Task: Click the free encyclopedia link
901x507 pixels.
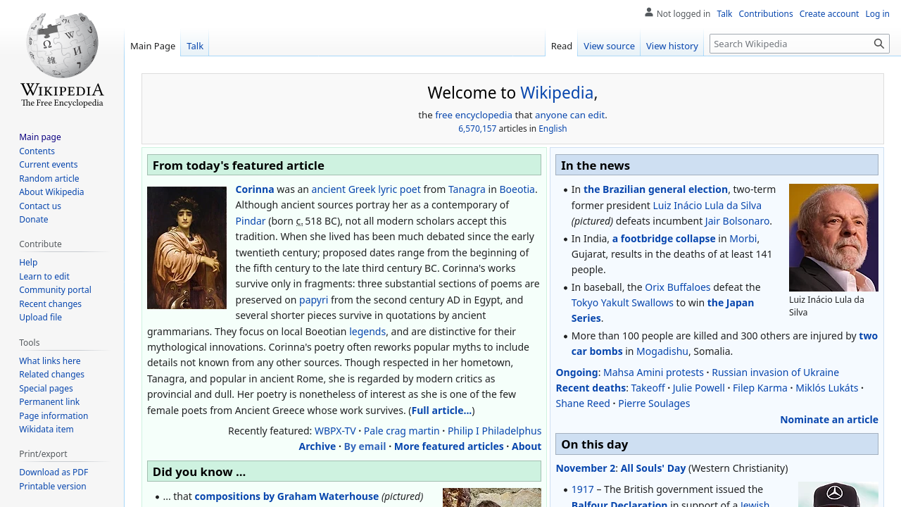Action: coord(474,115)
